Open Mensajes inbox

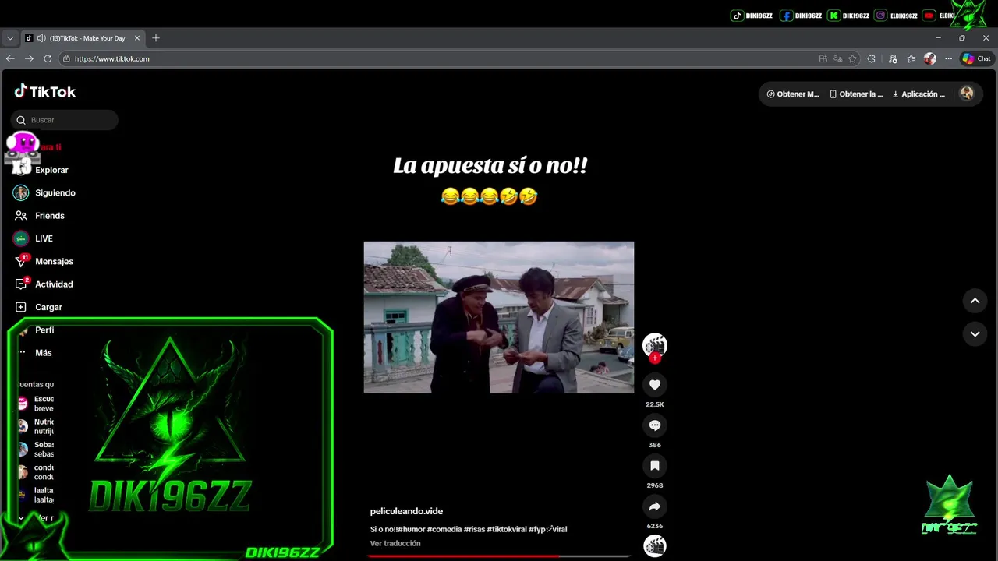point(44,261)
